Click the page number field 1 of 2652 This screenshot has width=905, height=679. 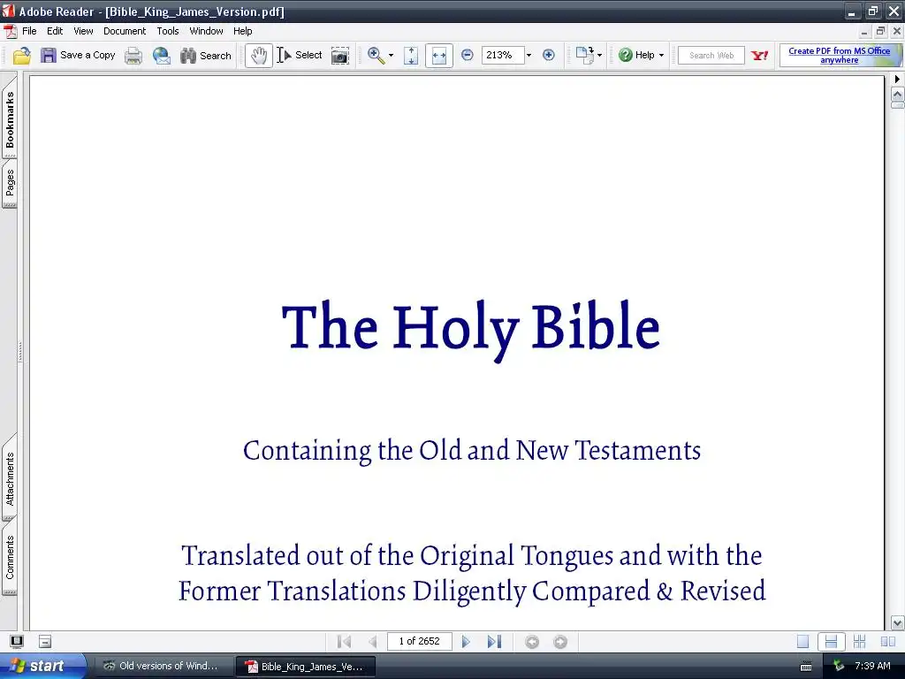click(419, 642)
